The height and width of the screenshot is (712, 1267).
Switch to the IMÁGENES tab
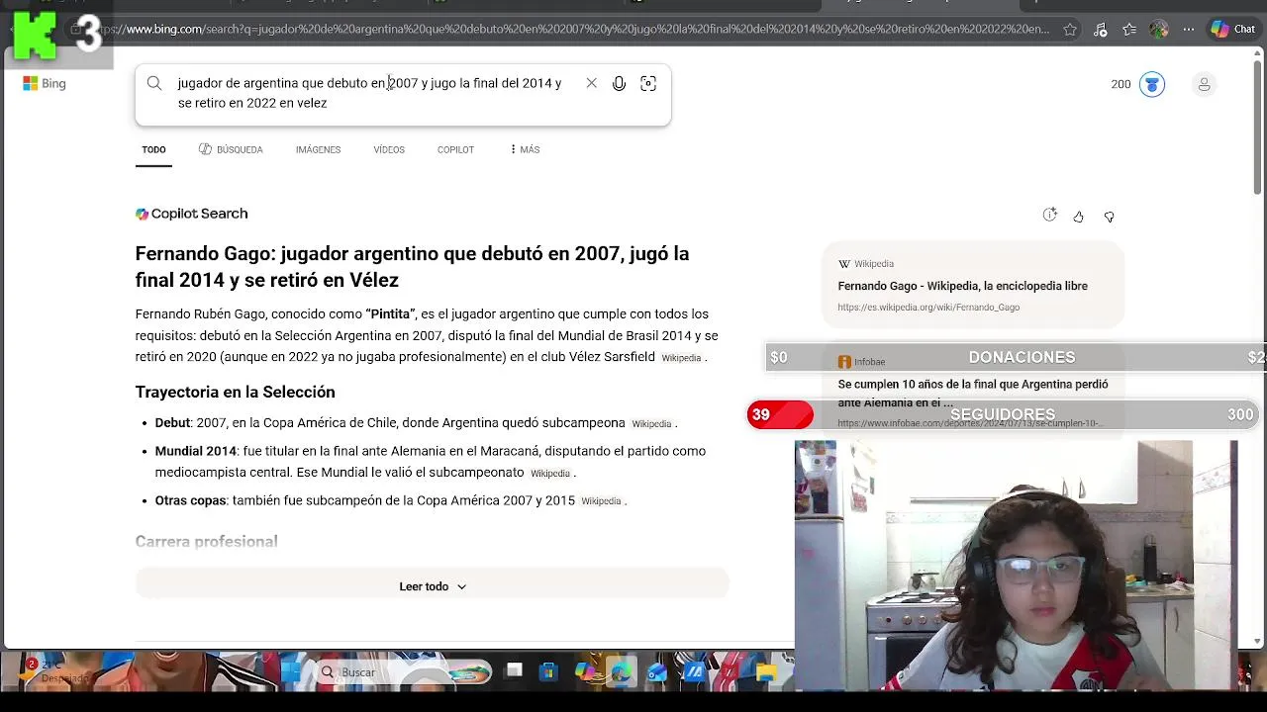[318, 149]
